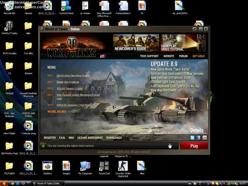Screen dimensions: 248x186
Task: Select the Pjesme folder
Action: (x=28, y=8)
